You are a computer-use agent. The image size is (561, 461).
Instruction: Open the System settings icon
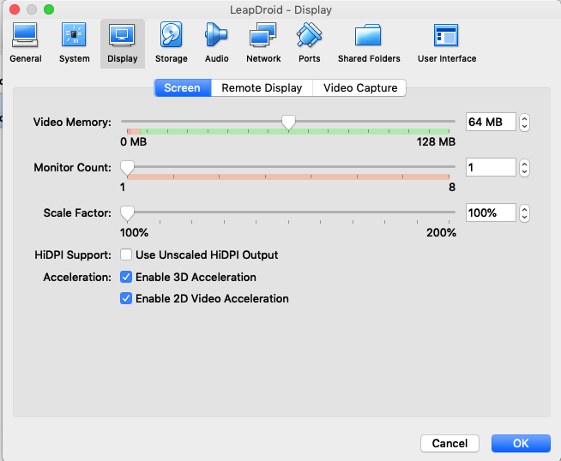click(74, 42)
